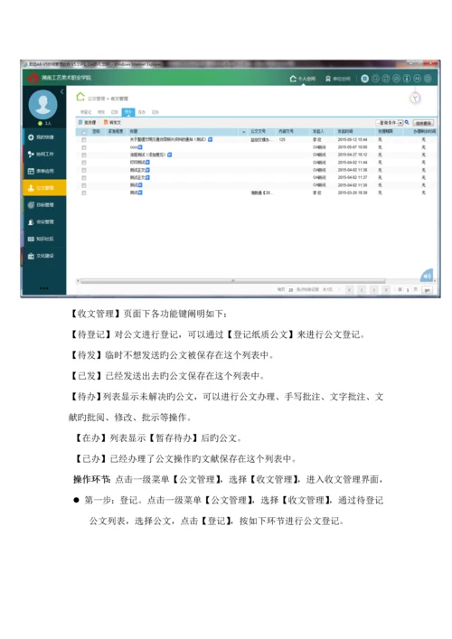
Task: Check the row dated 2015-04-02 11:35
Action: (x=84, y=185)
